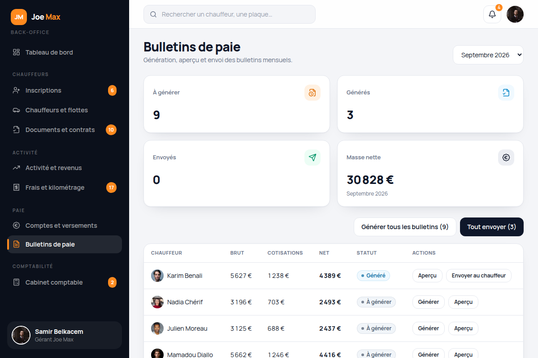Click the name Karim Benali
Image resolution: width=538 pixels, height=358 pixels.
coord(185,276)
